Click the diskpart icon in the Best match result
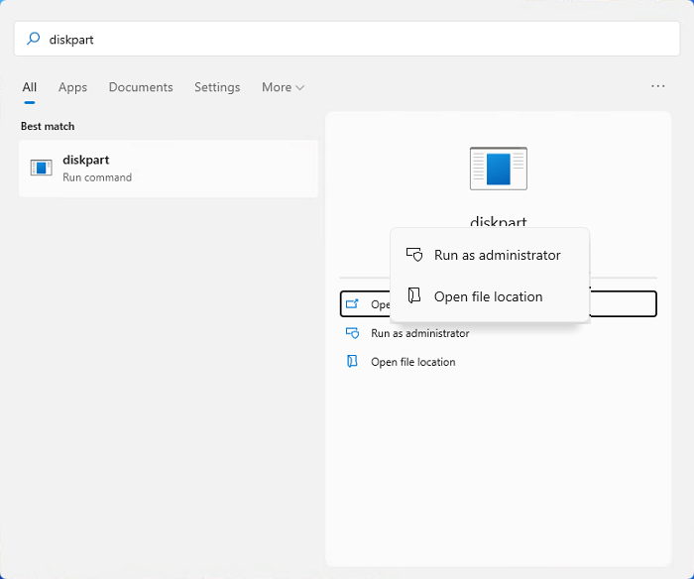 tap(41, 169)
